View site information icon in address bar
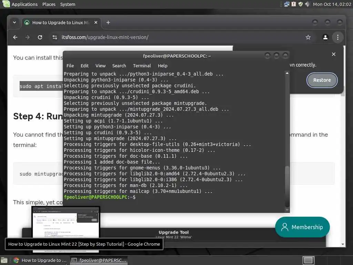The image size is (353, 265). [x=55, y=37]
